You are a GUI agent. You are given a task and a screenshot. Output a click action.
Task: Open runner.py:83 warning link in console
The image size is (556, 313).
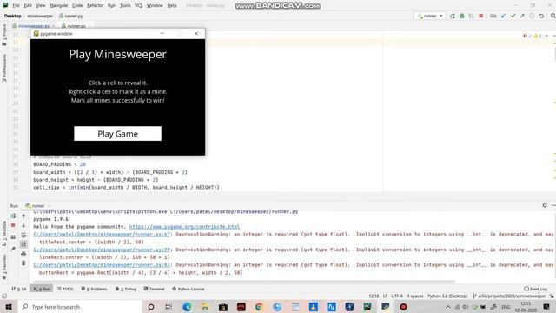103,264
